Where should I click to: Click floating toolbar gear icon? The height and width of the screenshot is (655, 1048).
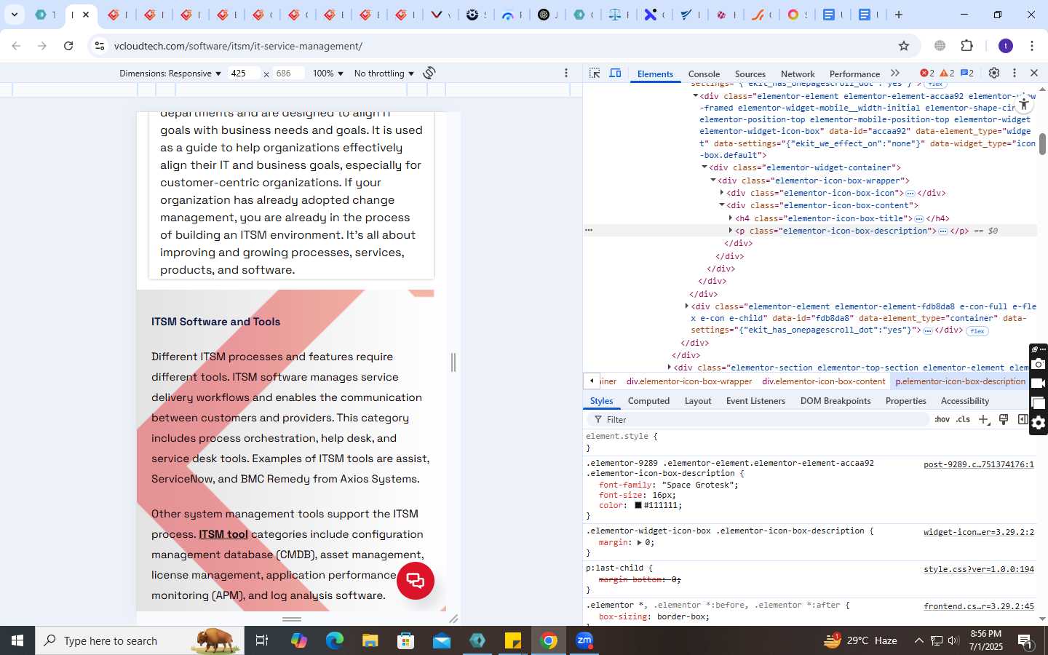click(1039, 423)
